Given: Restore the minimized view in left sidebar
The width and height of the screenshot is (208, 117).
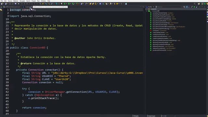Looking at the screenshot, I should click(1, 7).
